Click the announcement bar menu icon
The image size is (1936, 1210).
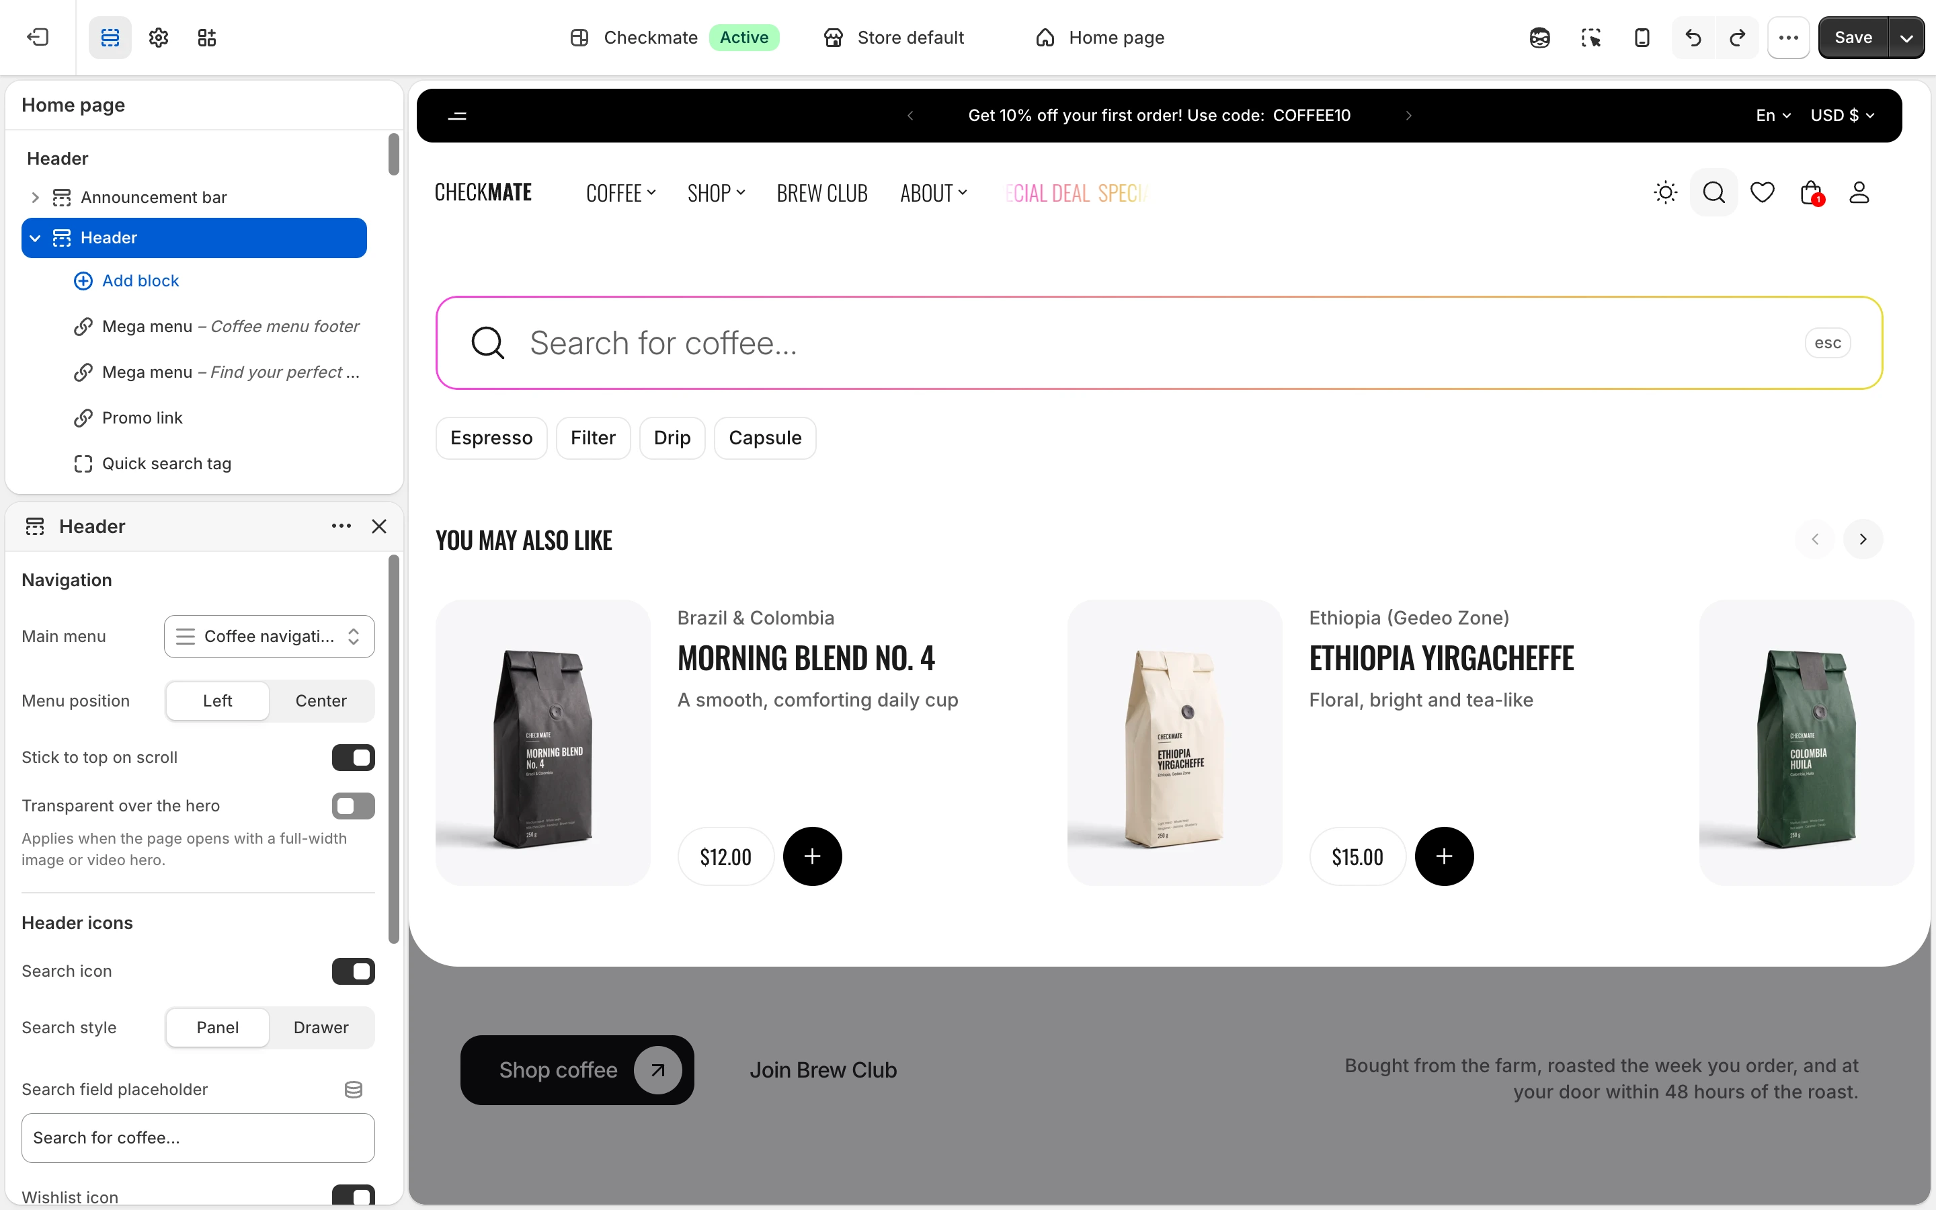tap(458, 115)
